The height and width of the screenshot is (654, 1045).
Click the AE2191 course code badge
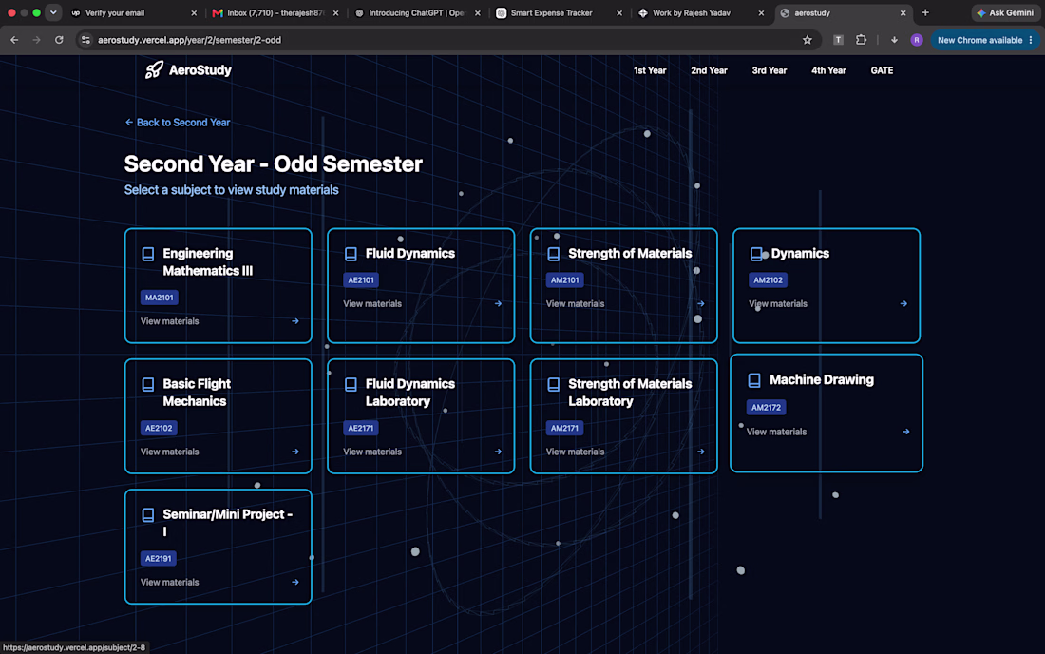(x=158, y=559)
